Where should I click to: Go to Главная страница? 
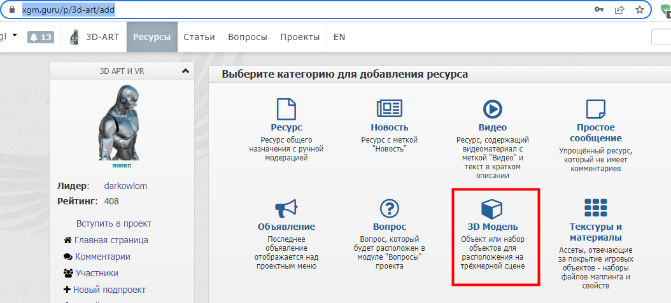(111, 240)
